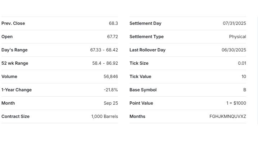
Task: Click the Months code FGHJKMNQUVXZ
Action: [x=228, y=116]
